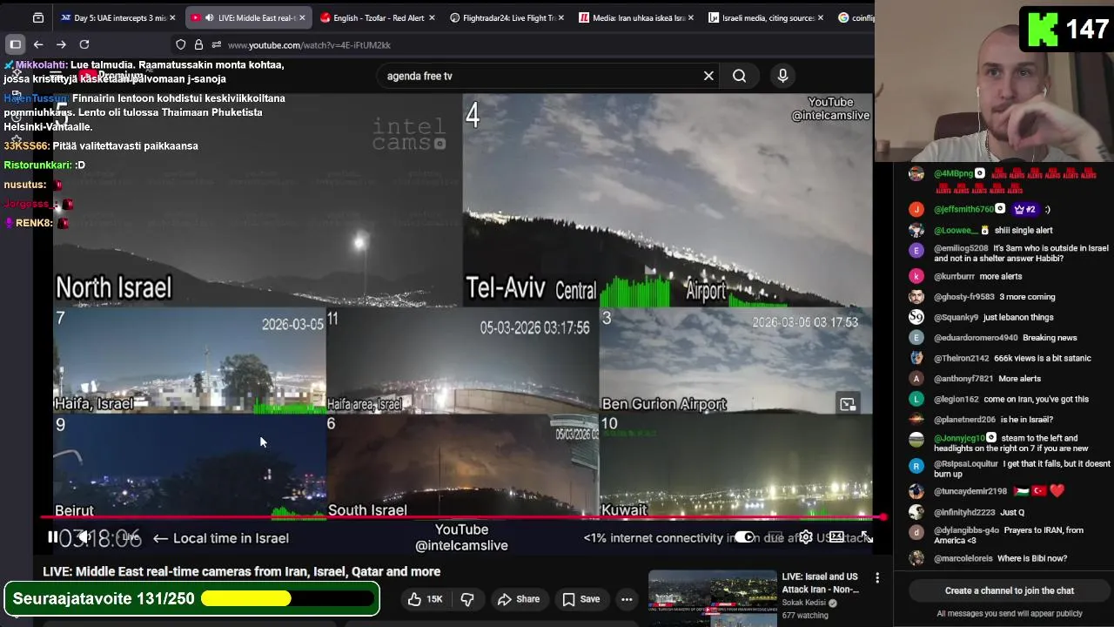Open the tracking protection shield icon
Image resolution: width=1114 pixels, height=627 pixels.
tap(180, 44)
